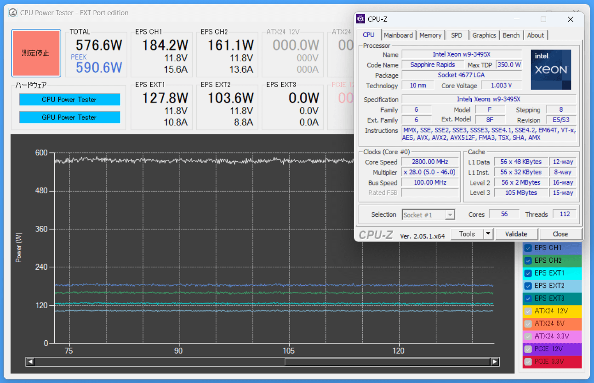Enable the PCIE 12V graph checkbox
594x383 pixels.
tap(528, 349)
